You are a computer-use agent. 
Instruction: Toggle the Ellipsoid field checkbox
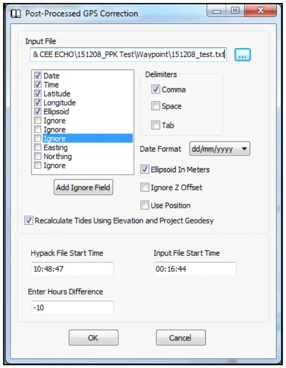(x=37, y=111)
